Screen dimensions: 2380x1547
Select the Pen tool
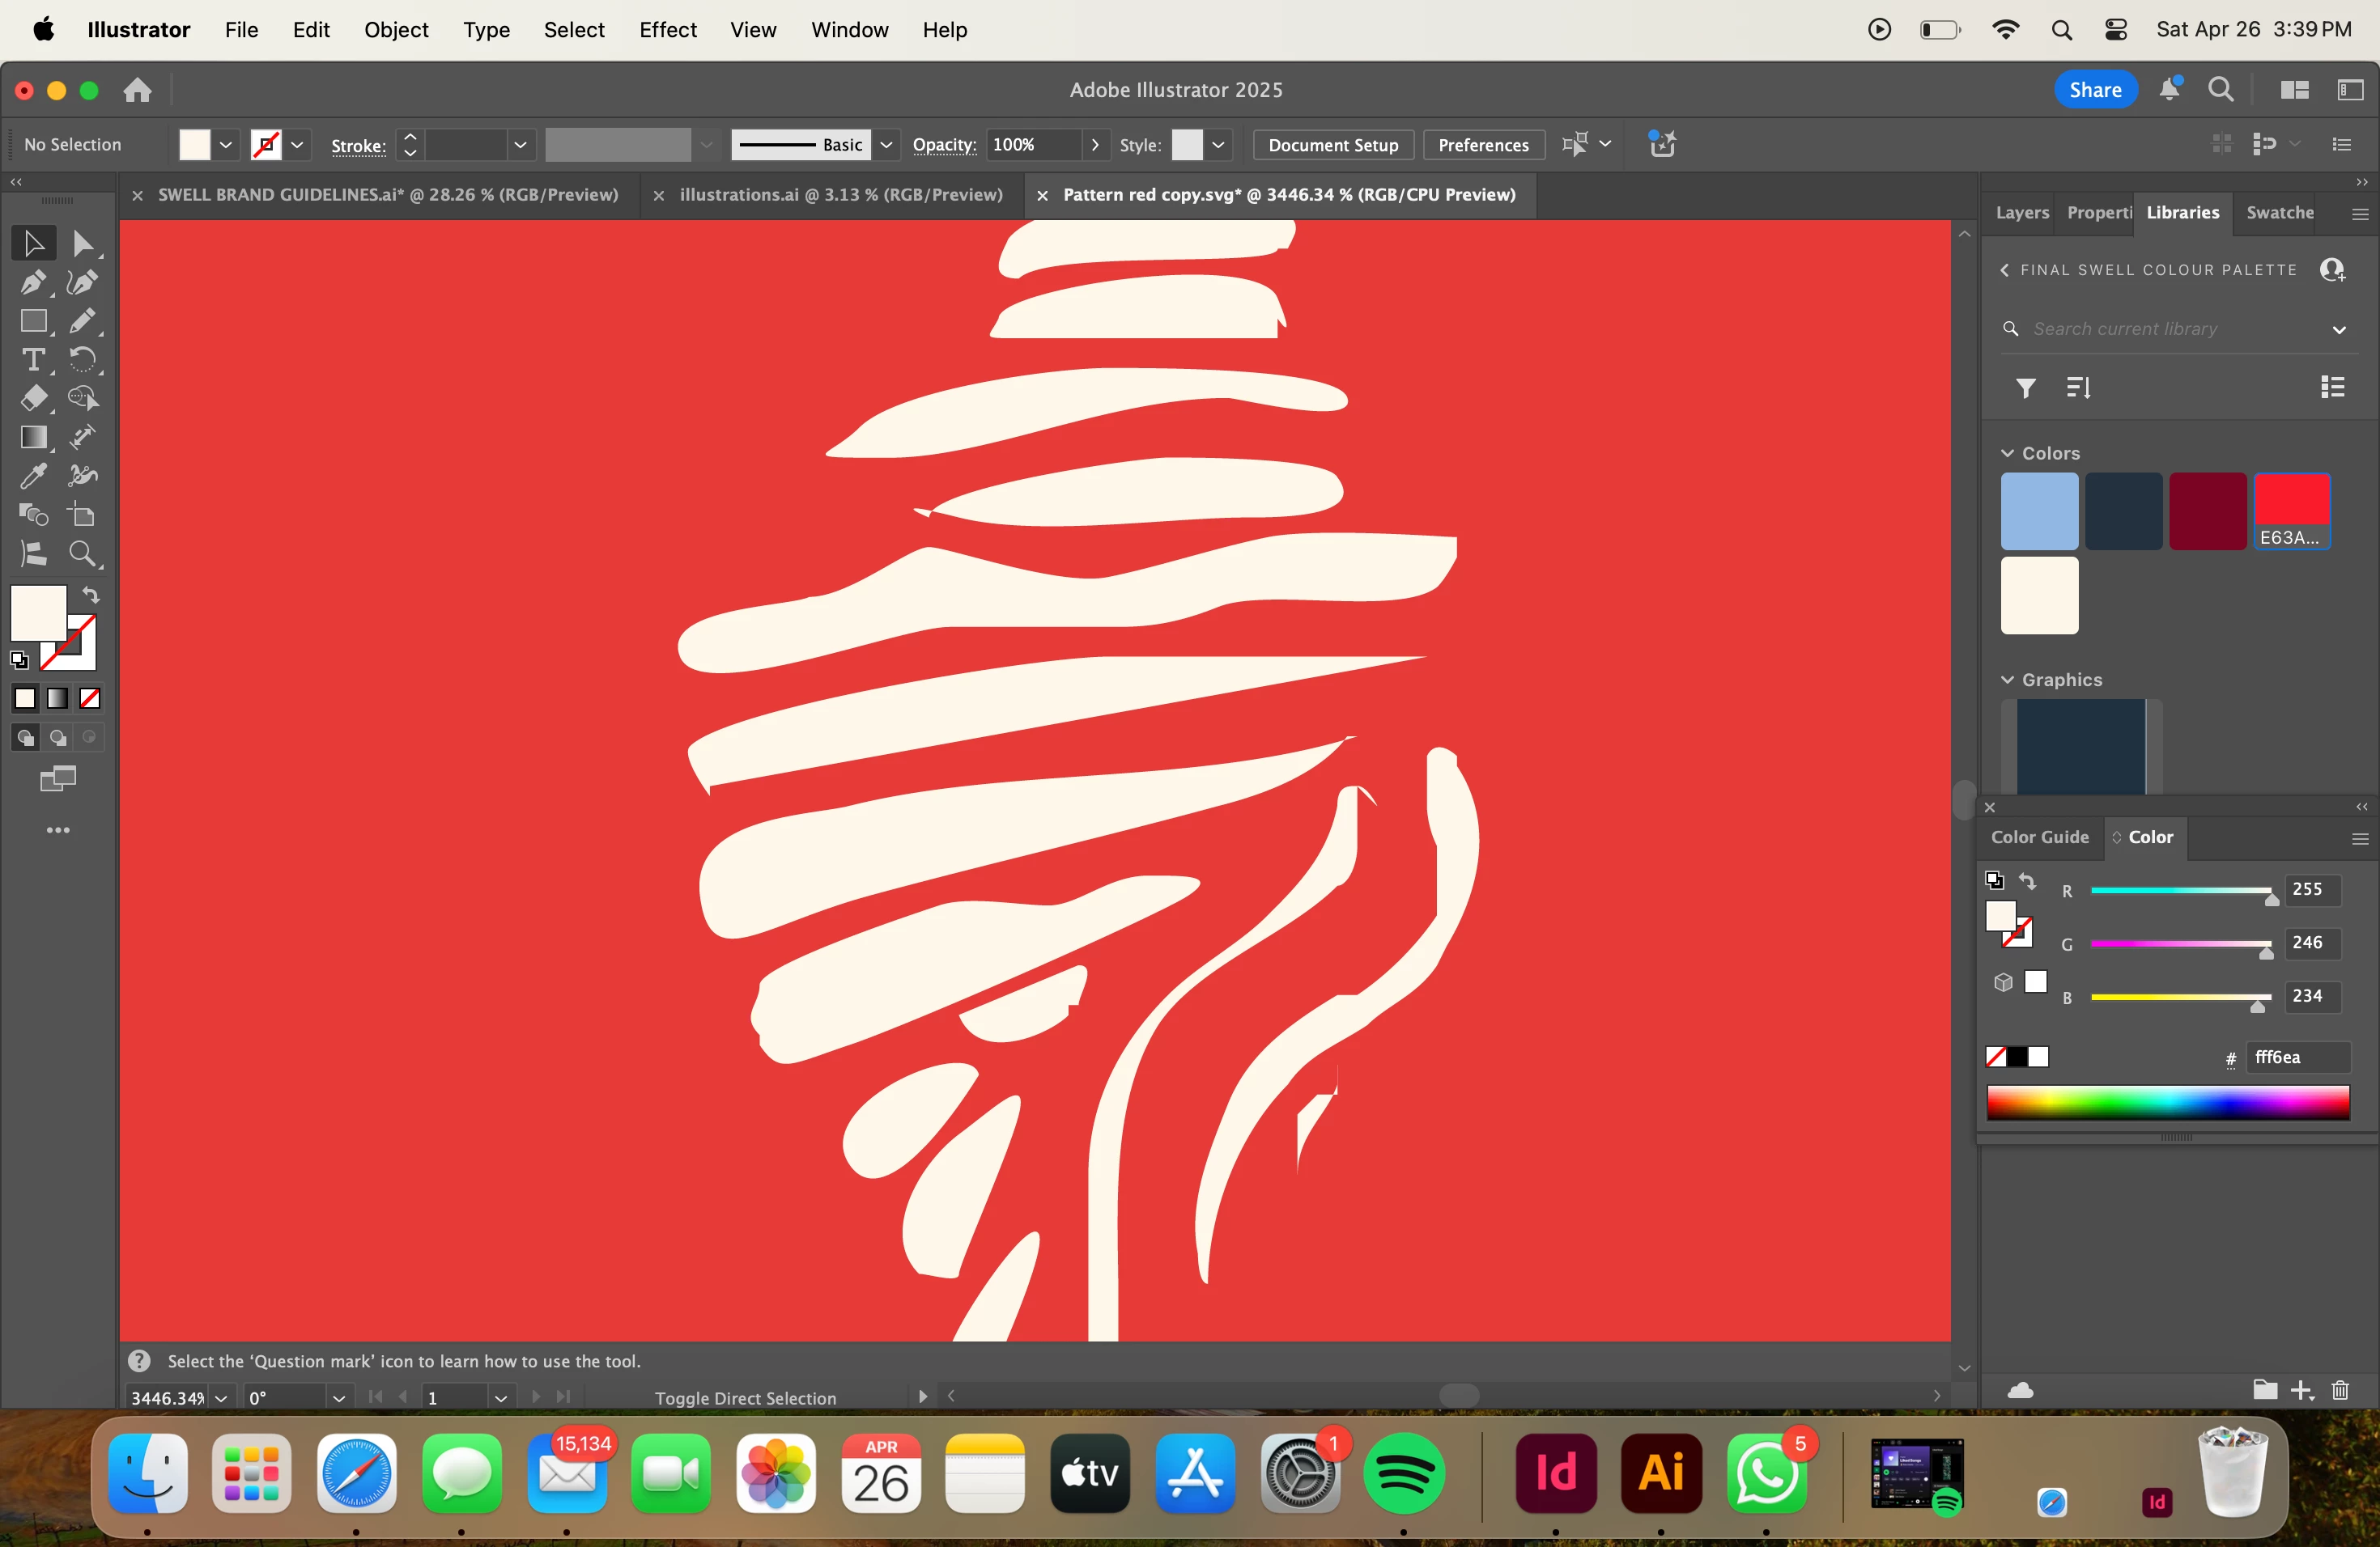[32, 283]
